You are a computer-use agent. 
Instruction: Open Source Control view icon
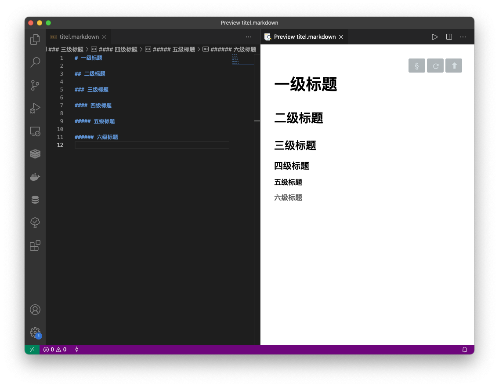coord(35,85)
